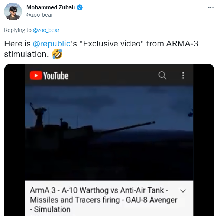
Task: Open the @zoo_bear link in Replying to
Action: (46, 30)
